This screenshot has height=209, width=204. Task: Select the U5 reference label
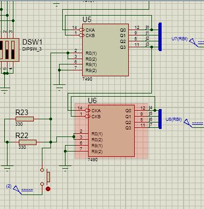[x=87, y=19]
